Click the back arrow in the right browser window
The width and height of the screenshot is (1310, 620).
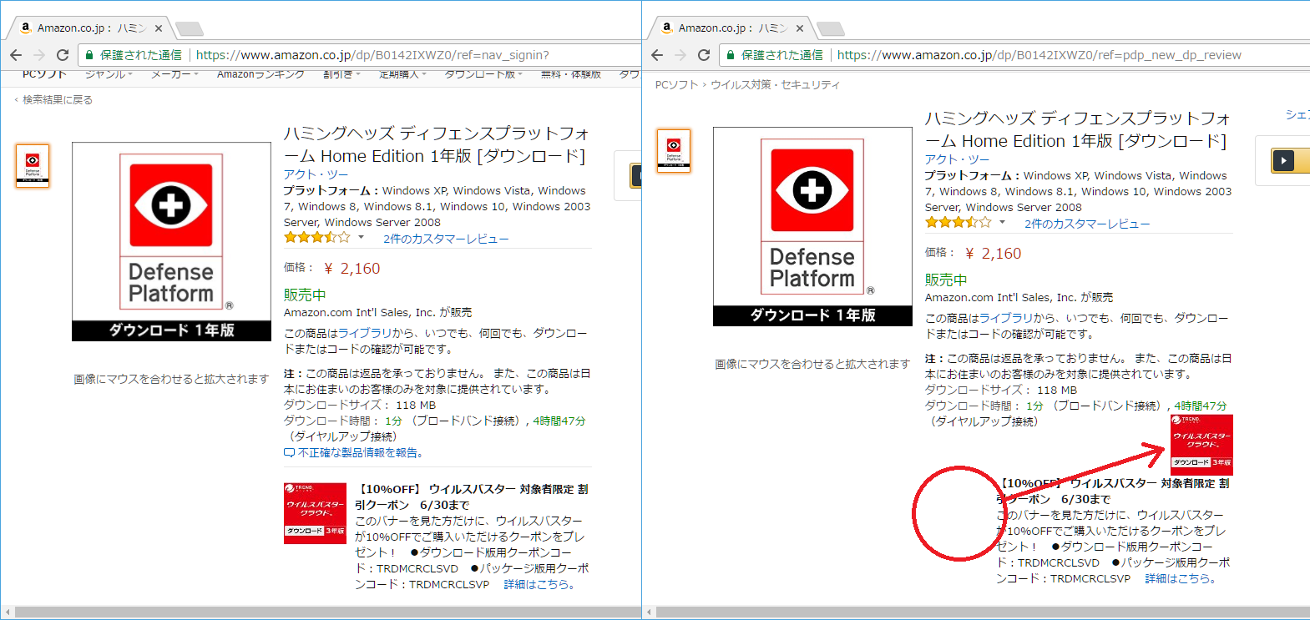pos(657,55)
